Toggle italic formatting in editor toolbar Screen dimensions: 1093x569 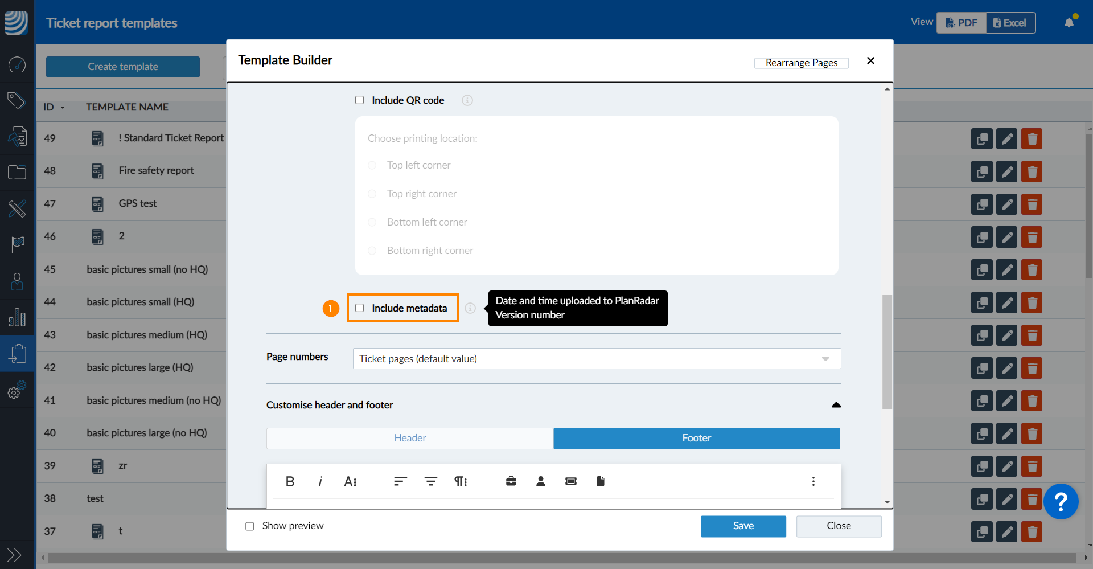tap(320, 482)
